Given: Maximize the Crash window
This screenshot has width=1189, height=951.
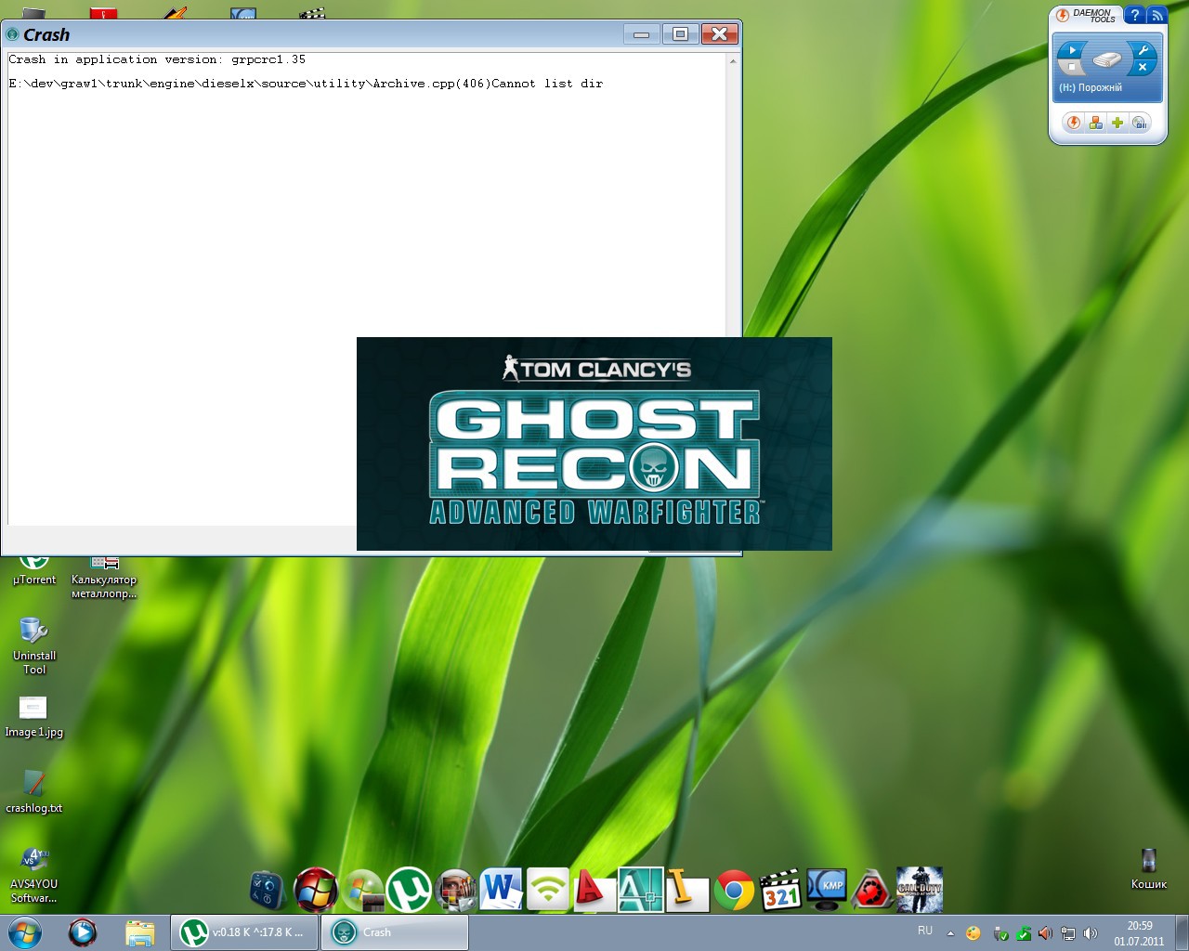Looking at the screenshot, I should pyautogui.click(x=680, y=34).
